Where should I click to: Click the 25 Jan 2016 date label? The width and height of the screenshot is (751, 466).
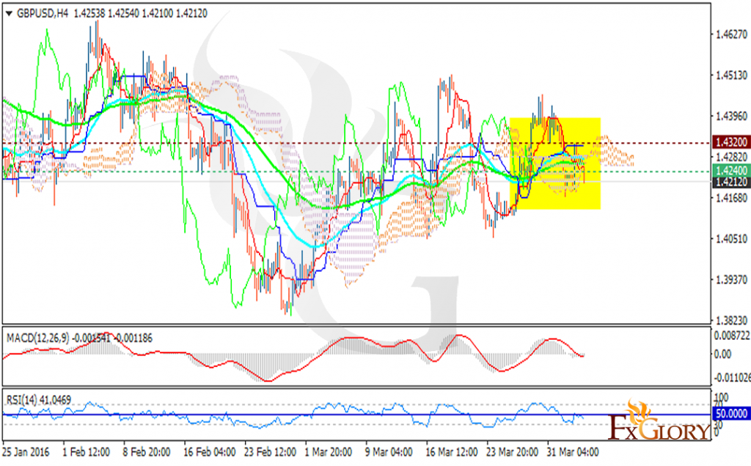coord(26,452)
